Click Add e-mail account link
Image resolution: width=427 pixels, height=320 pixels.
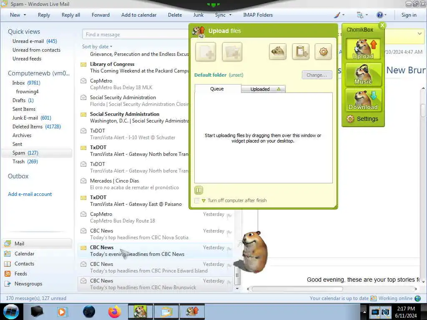tap(30, 194)
